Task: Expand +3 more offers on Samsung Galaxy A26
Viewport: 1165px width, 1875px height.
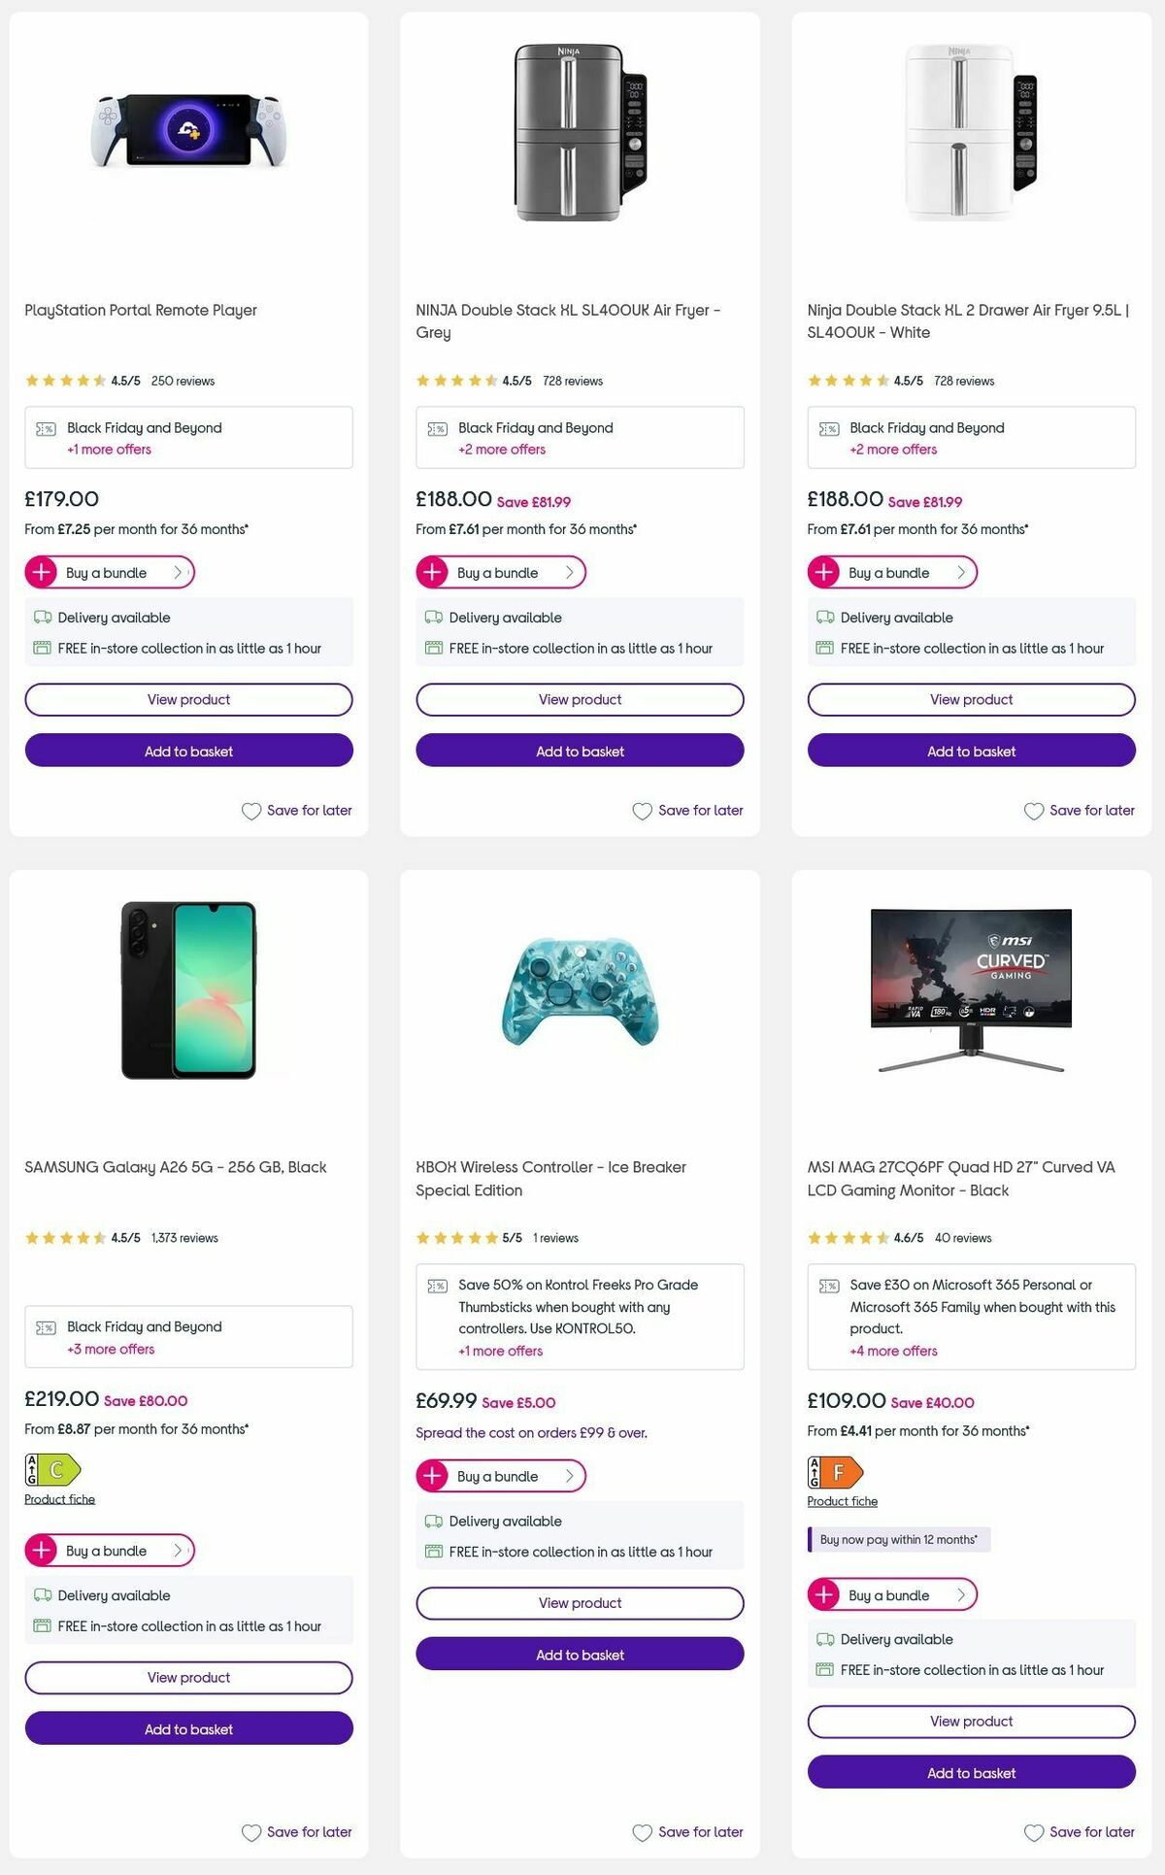Action: pyautogui.click(x=109, y=1349)
